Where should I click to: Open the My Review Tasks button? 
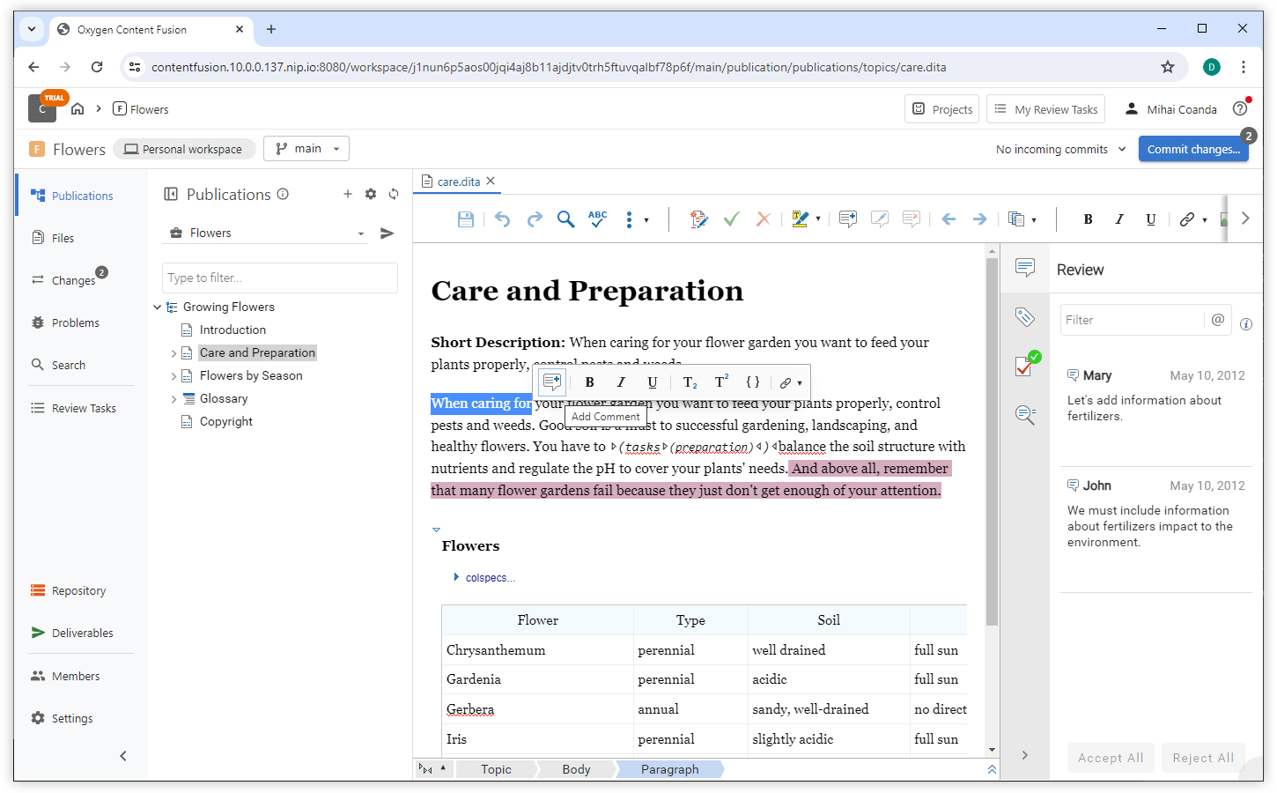click(x=1045, y=109)
